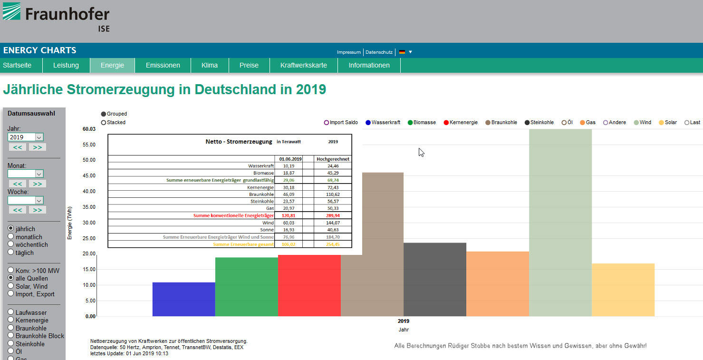Viewport: 703px width, 360px height.
Task: Click next year >> button under Jahr
Action: pyautogui.click(x=37, y=147)
